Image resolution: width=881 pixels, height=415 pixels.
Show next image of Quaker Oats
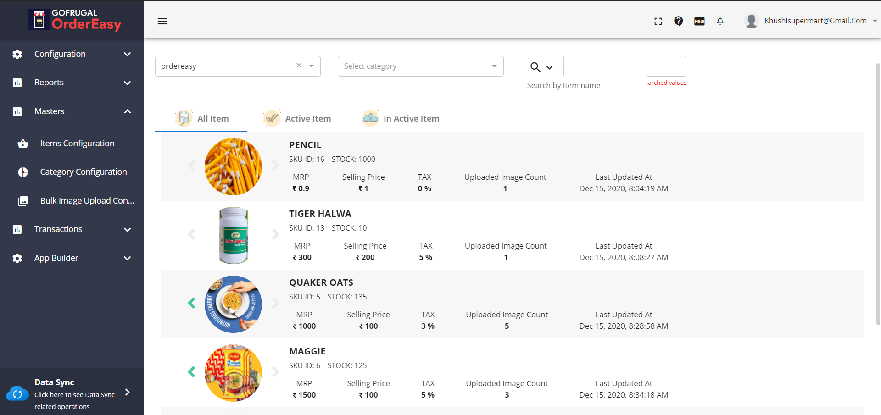pyautogui.click(x=275, y=303)
